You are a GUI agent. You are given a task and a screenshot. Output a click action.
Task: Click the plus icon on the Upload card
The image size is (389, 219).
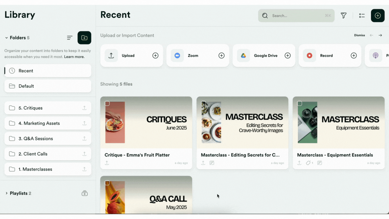155,56
